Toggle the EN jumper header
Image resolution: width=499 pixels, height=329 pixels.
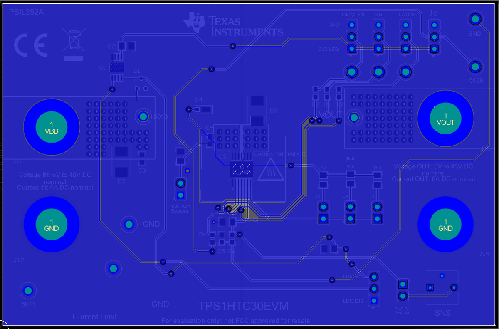click(x=378, y=37)
